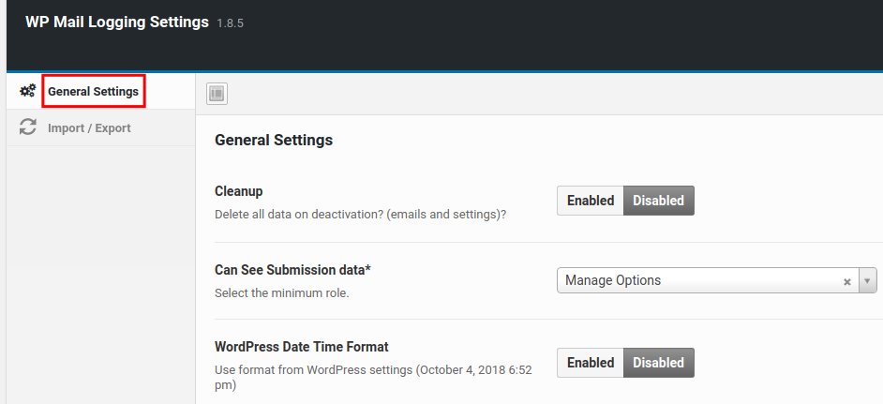Click the 'Select the minimum role' description

(281, 293)
